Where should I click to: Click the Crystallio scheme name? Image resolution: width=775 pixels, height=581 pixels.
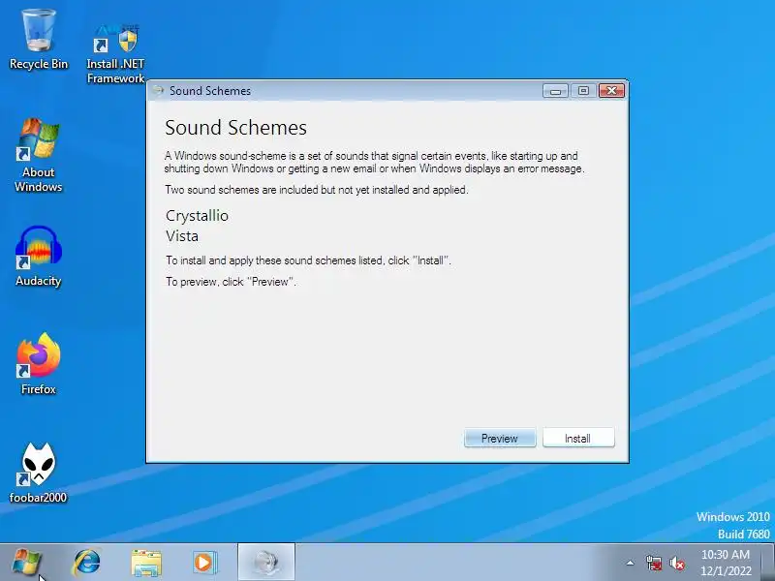(197, 216)
